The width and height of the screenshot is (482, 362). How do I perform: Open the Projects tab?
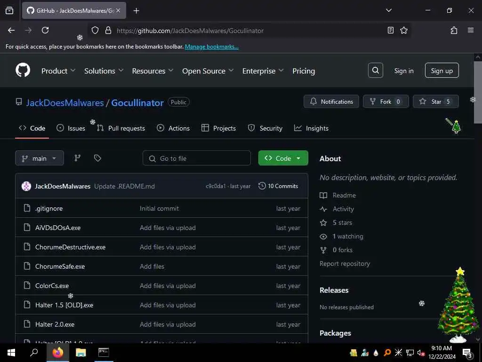[x=218, y=128]
